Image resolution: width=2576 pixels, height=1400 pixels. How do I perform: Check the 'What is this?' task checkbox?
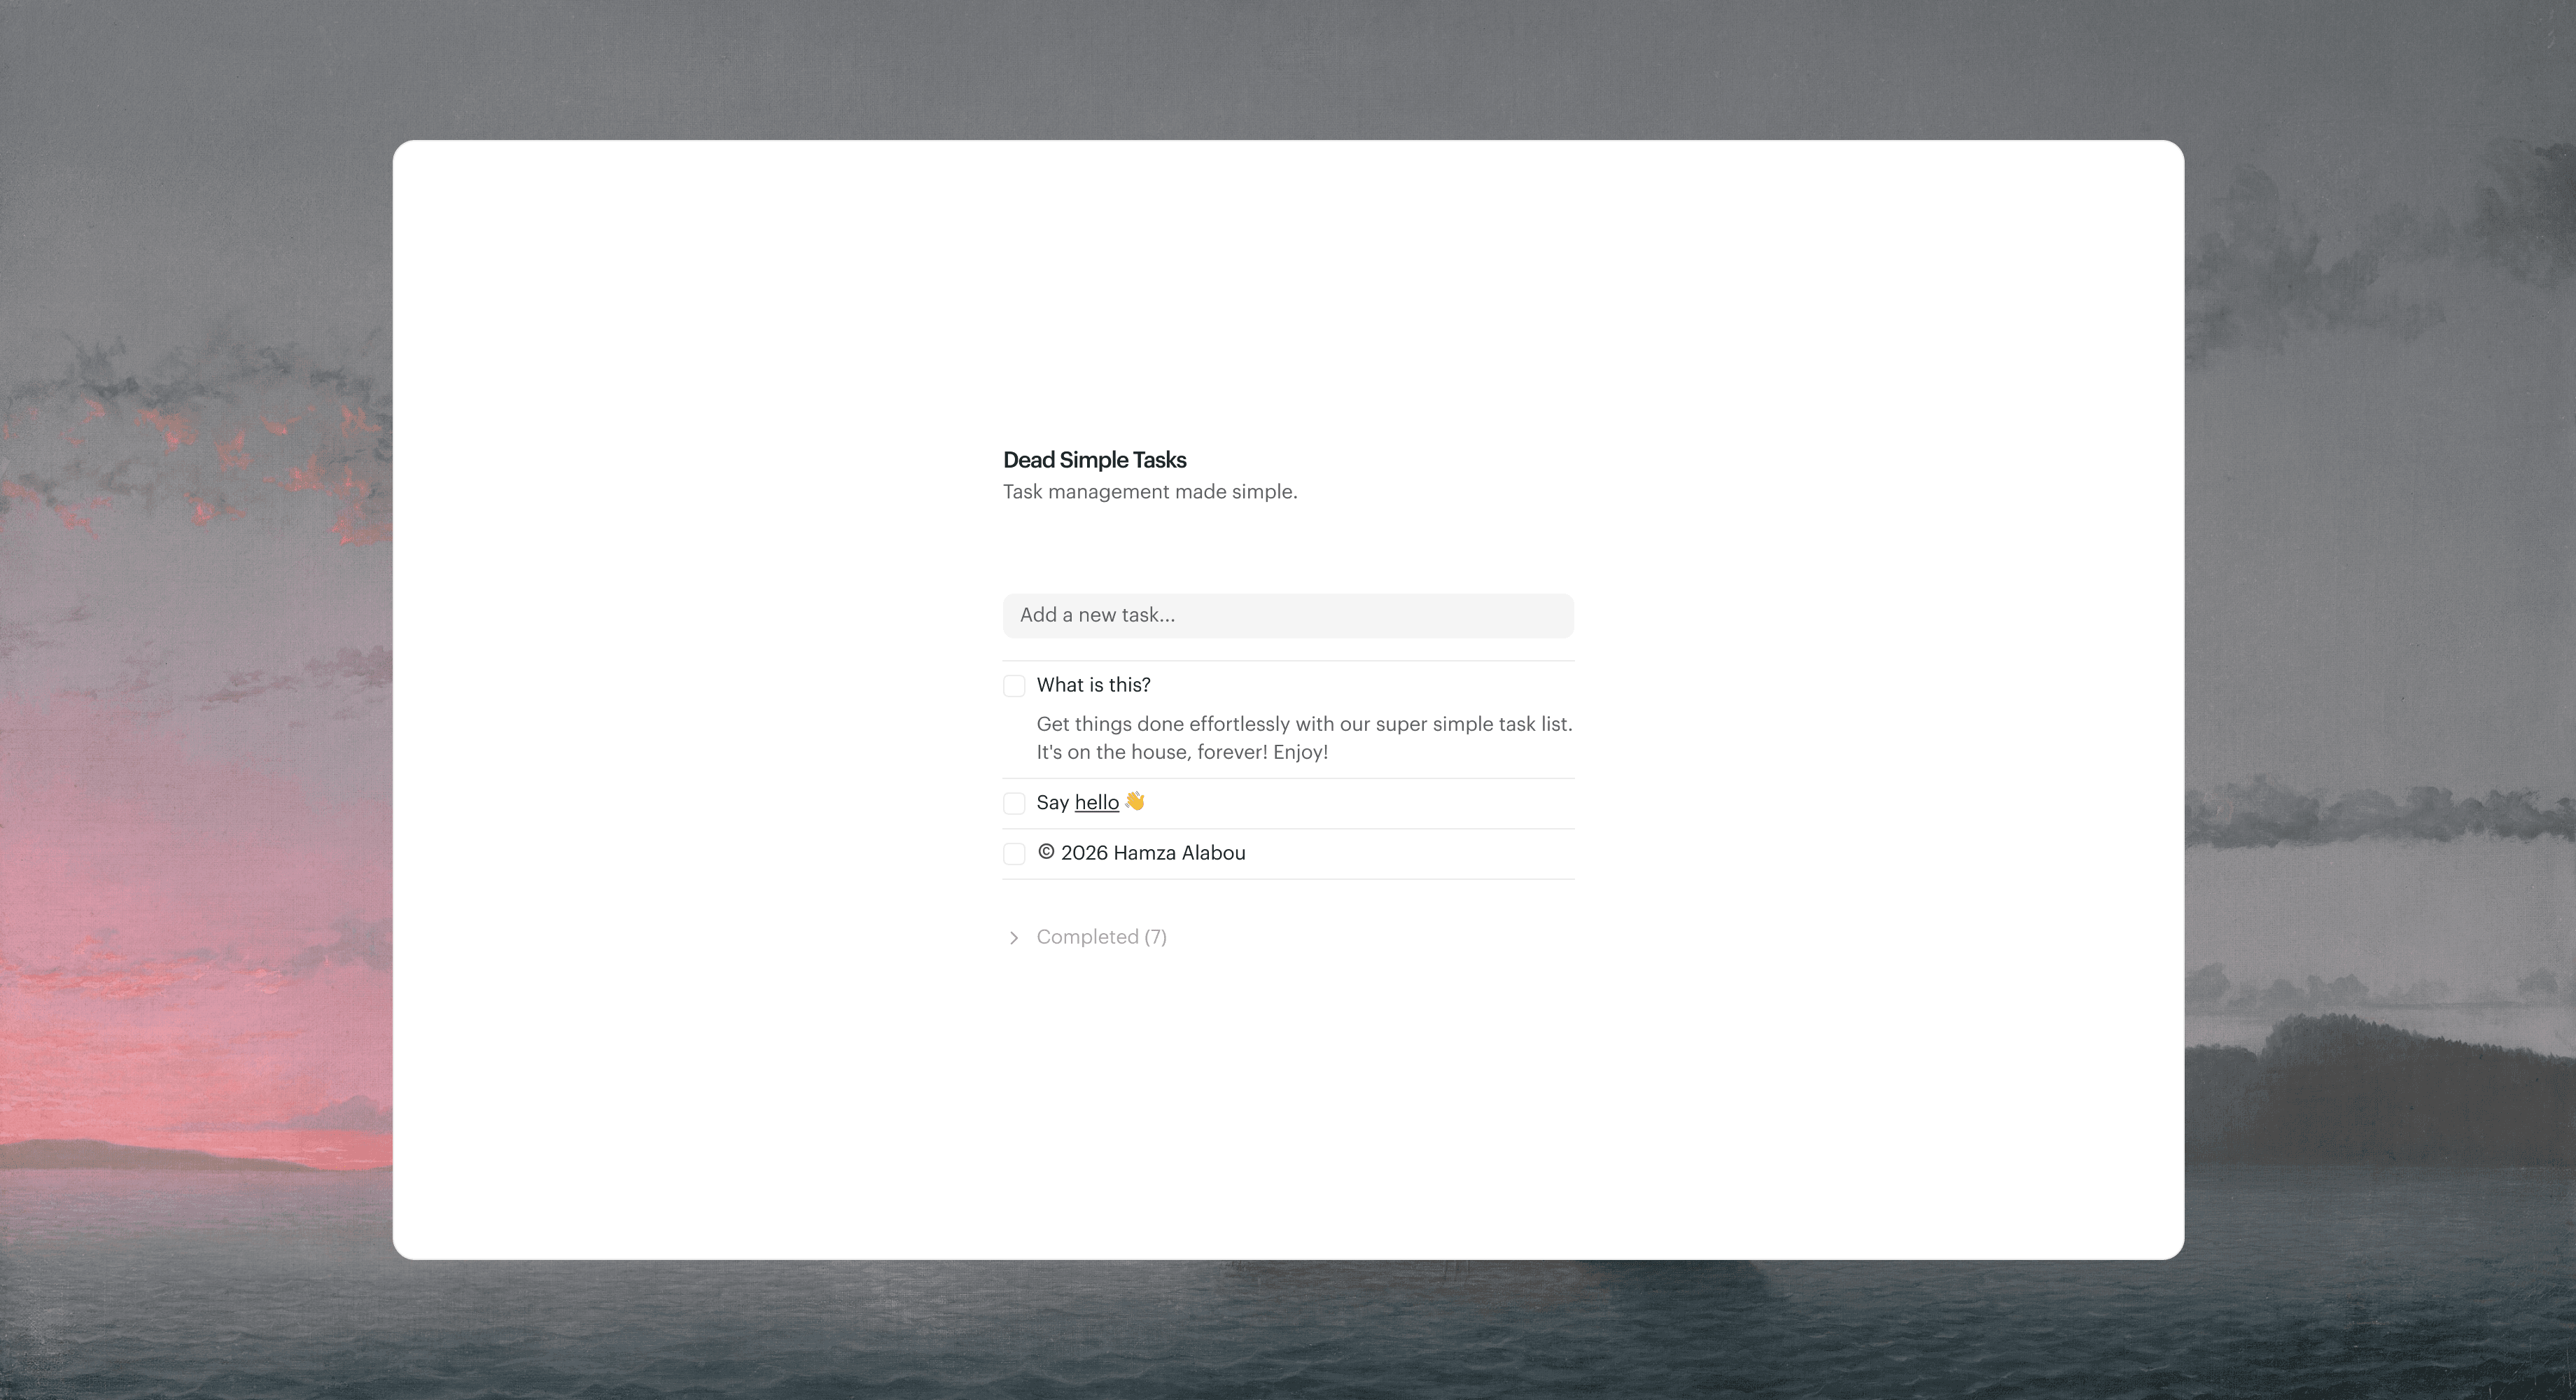(x=1014, y=686)
